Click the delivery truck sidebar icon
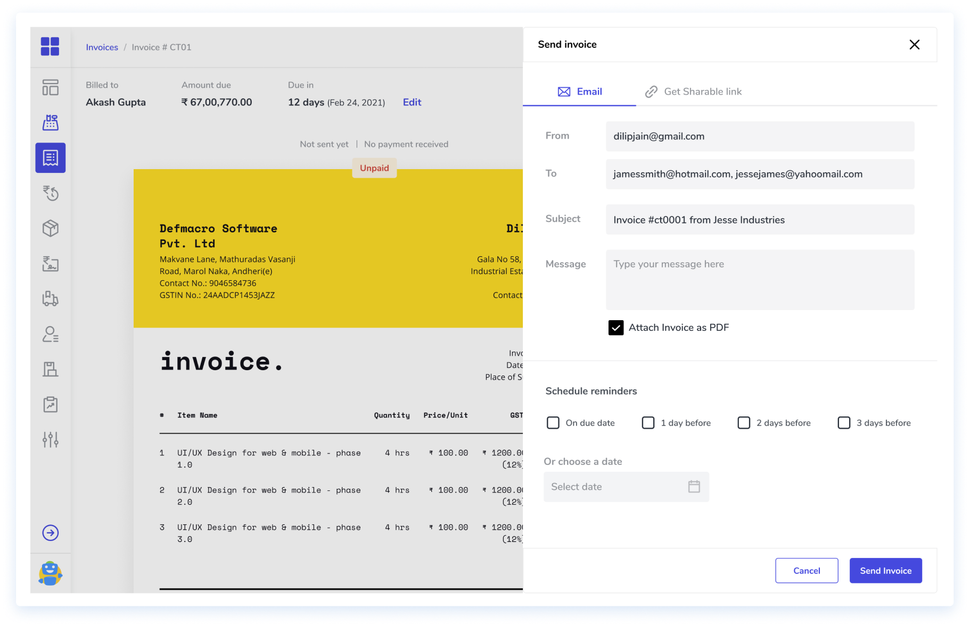This screenshot has height=626, width=970. (51, 299)
